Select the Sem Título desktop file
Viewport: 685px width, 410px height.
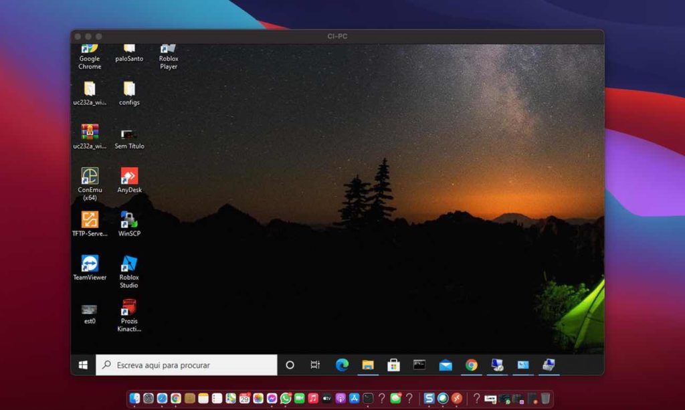129,139
